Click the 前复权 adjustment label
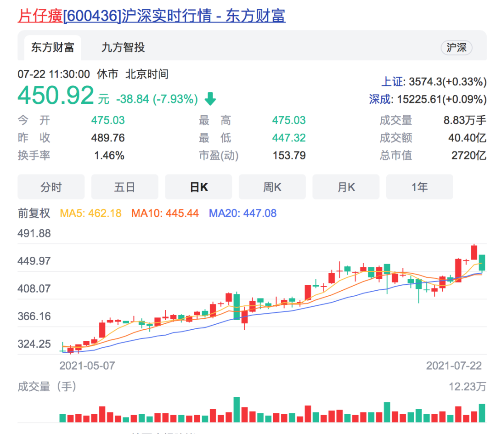 pyautogui.click(x=34, y=213)
